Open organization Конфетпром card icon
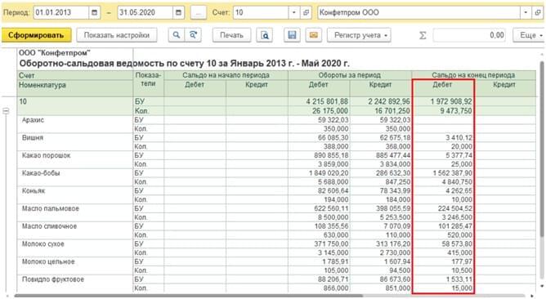Image resolution: width=546 pixels, height=299 pixels. (538, 12)
